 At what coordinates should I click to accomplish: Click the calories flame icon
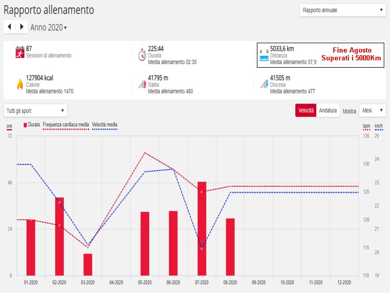[x=20, y=84]
